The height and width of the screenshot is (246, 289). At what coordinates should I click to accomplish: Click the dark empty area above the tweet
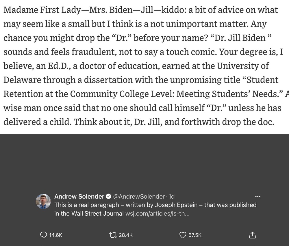click(144, 162)
